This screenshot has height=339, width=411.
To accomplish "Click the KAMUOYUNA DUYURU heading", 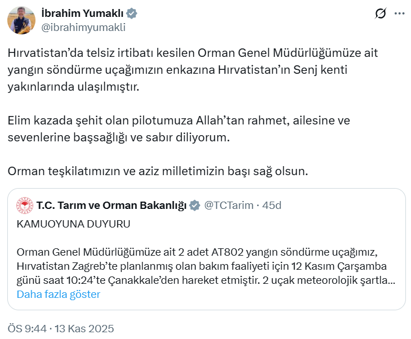I will pos(73,224).
